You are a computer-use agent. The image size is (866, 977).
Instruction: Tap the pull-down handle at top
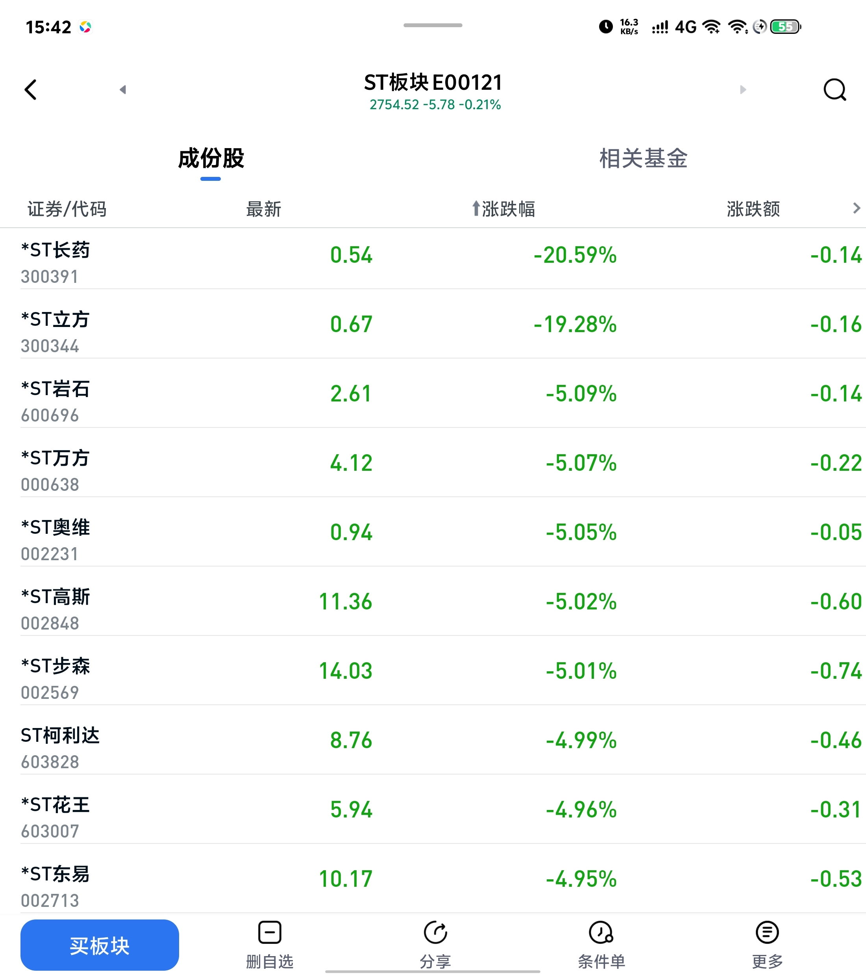point(433,25)
